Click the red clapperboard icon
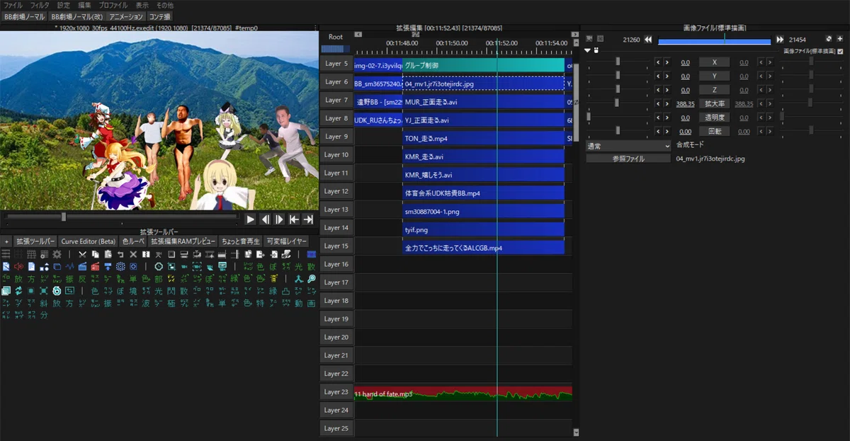 (x=95, y=266)
